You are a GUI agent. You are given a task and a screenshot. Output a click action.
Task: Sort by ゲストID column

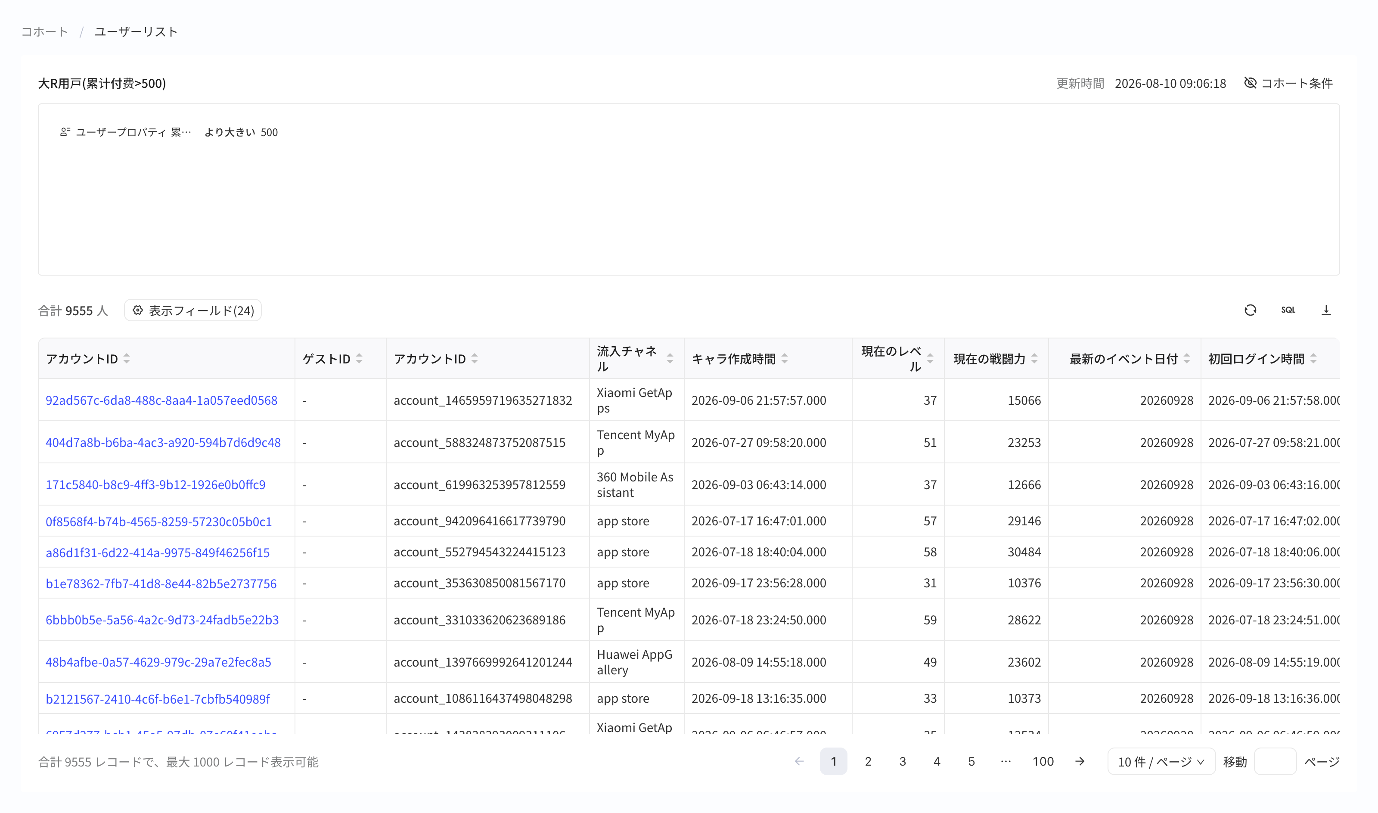pos(359,359)
